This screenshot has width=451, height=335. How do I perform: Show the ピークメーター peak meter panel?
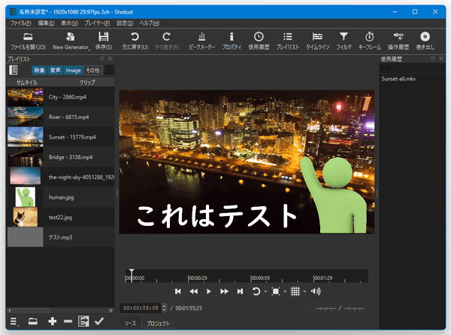click(202, 41)
